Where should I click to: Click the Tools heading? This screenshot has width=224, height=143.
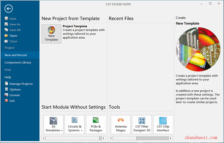(x=114, y=107)
